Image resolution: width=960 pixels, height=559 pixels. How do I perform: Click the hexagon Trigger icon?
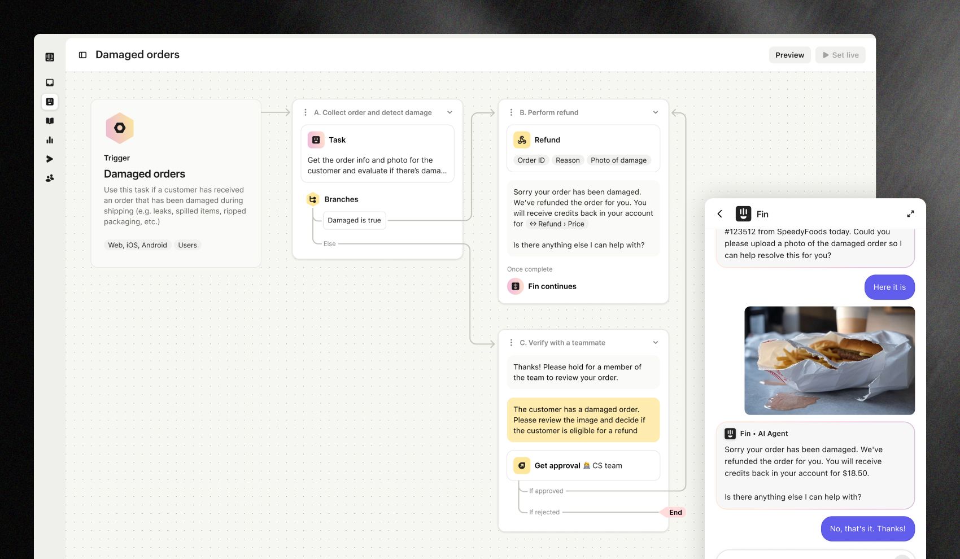point(120,128)
